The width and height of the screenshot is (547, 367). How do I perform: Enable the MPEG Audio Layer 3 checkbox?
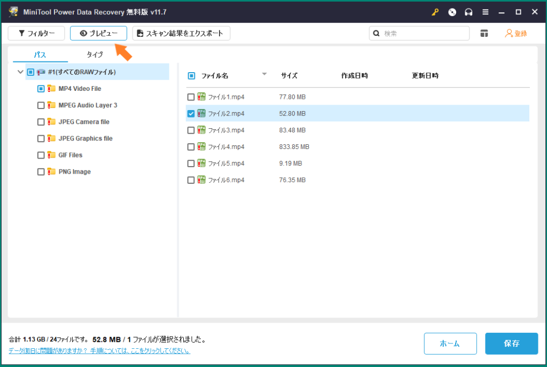point(40,105)
